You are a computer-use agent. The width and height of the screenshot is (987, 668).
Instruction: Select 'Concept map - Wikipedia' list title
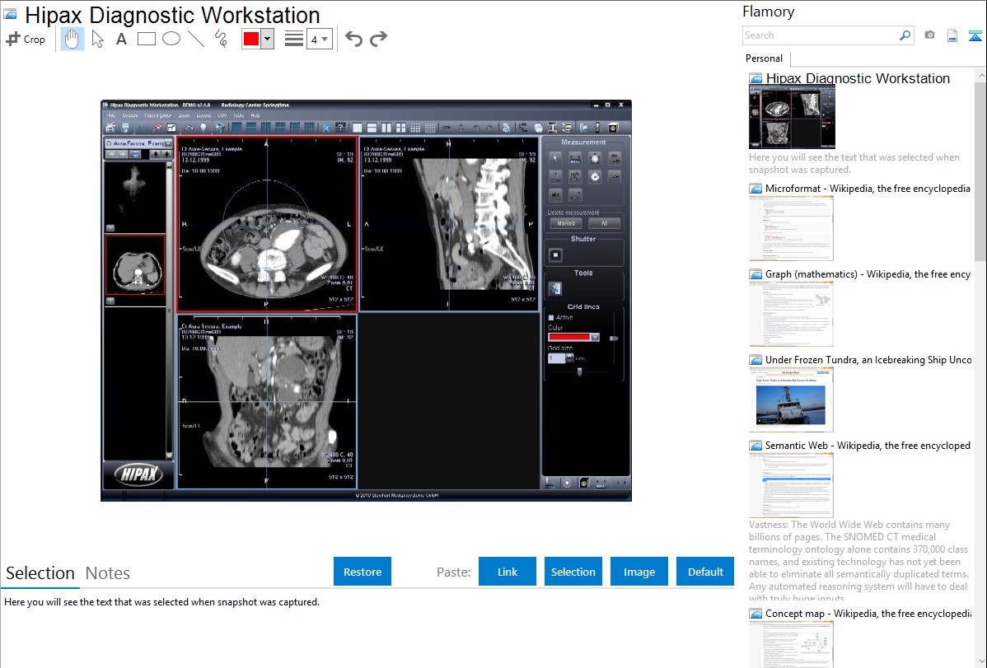[868, 613]
